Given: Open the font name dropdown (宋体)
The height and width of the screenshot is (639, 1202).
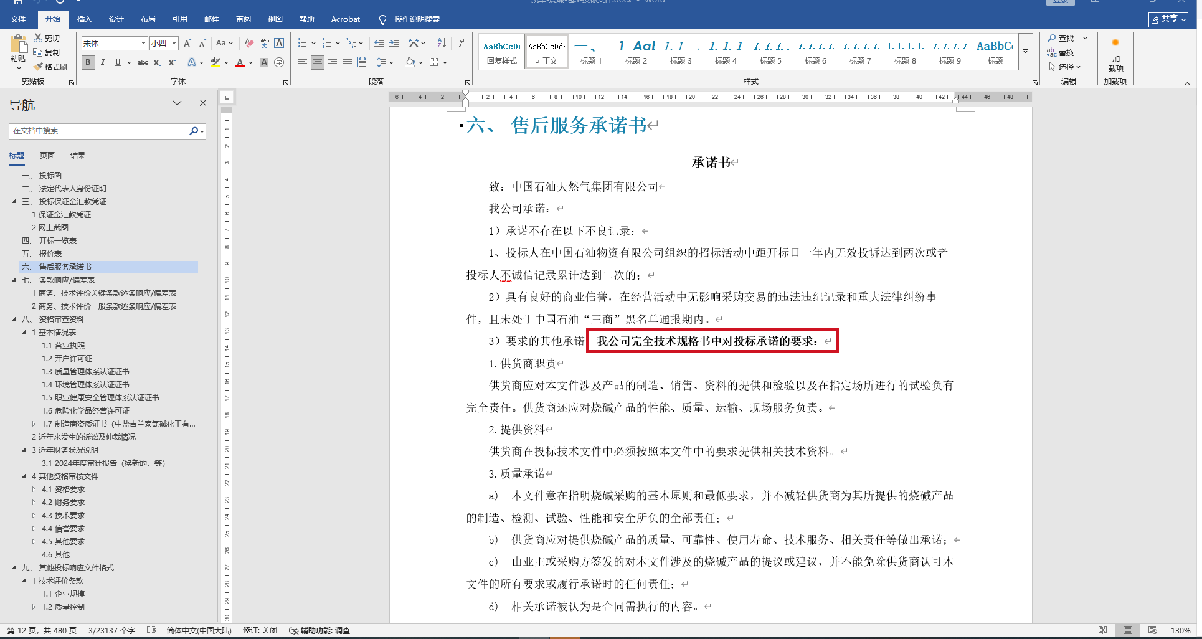Looking at the screenshot, I should coord(143,44).
